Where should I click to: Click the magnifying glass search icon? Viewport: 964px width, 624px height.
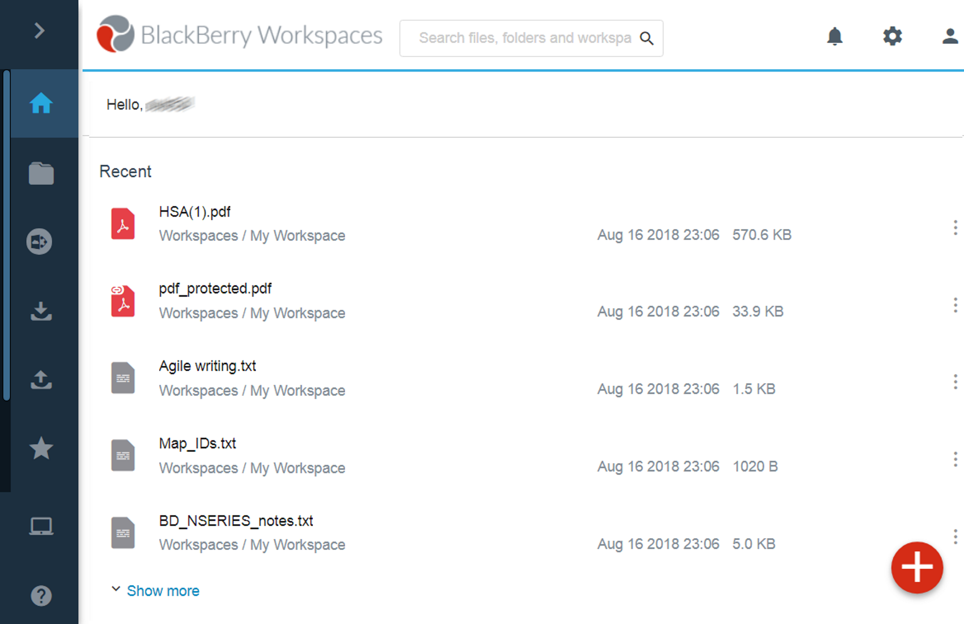647,38
